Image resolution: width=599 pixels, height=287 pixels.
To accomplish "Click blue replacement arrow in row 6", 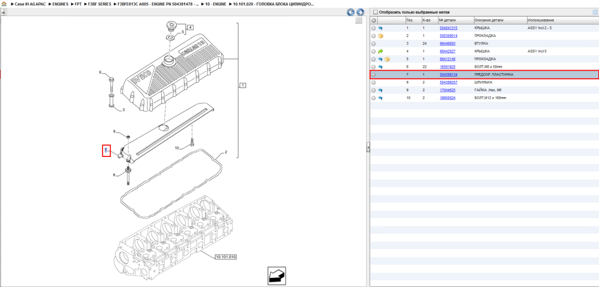I will tap(380, 67).
